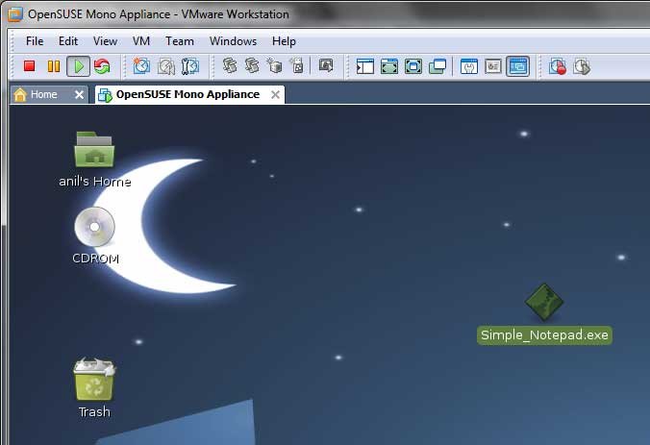Open the VM menu
The width and height of the screenshot is (650, 445).
coord(141,41)
